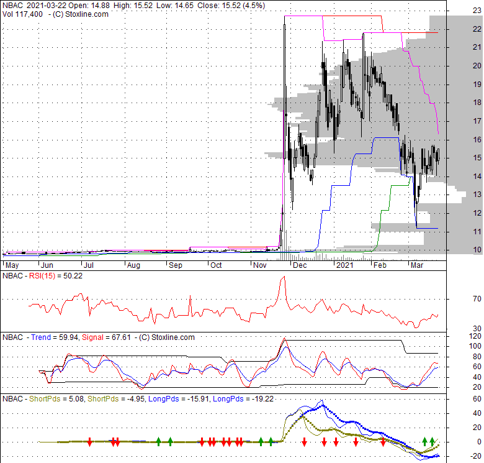This screenshot has width=484, height=463.
Task: Click the Nov label on time axis
Action: pos(259,265)
